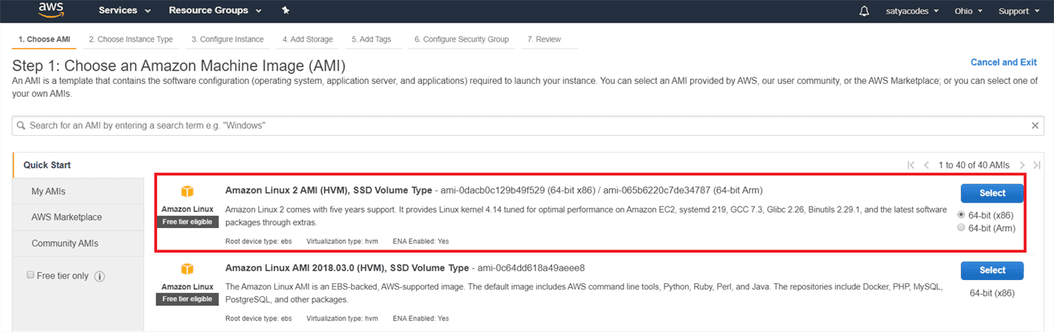The height and width of the screenshot is (332, 1054).
Task: Open the notifications bell
Action: click(x=863, y=11)
